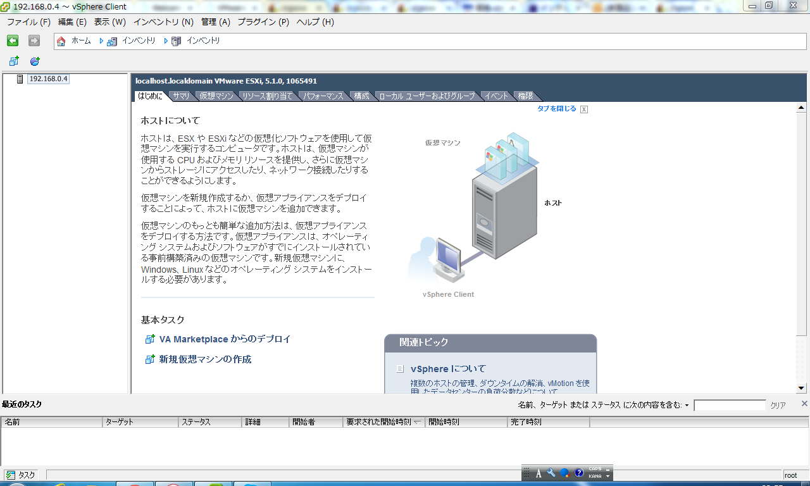Image resolution: width=810 pixels, height=486 pixels.
Task: Open the blue breadcrumb arrow after ホーム
Action: (x=101, y=41)
